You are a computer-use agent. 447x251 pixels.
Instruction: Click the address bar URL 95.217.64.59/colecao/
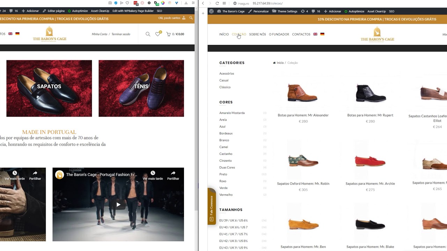click(268, 3)
